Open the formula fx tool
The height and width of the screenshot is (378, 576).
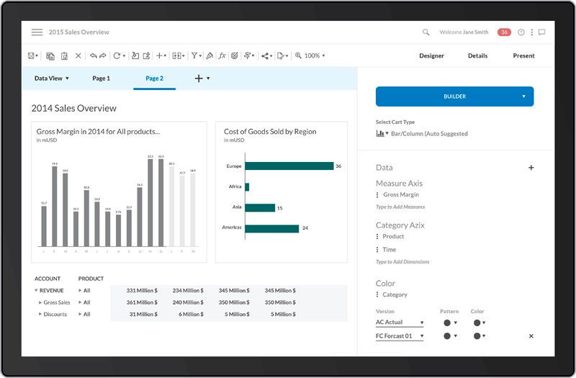click(222, 55)
